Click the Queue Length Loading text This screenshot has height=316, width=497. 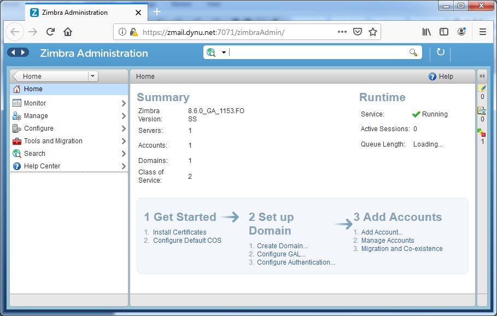[x=428, y=144]
